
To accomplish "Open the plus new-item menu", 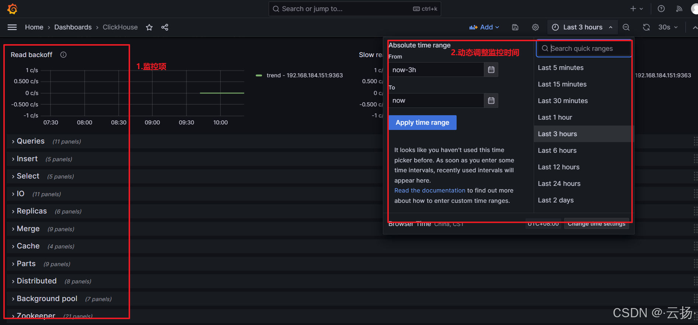I will tap(636, 8).
